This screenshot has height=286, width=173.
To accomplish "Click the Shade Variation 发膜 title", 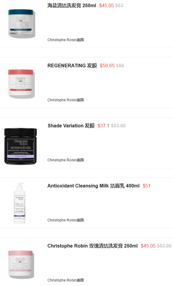I will [x=71, y=126].
